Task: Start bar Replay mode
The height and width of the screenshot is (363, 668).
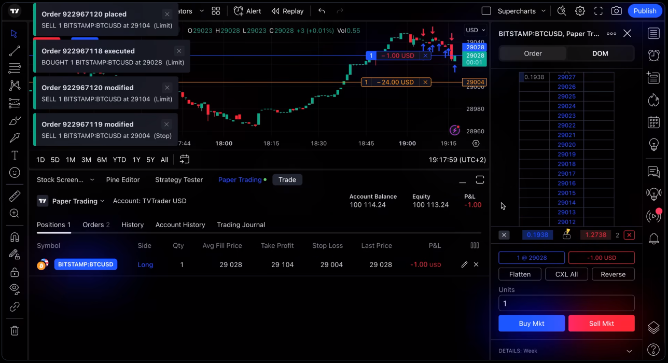Action: (x=287, y=11)
